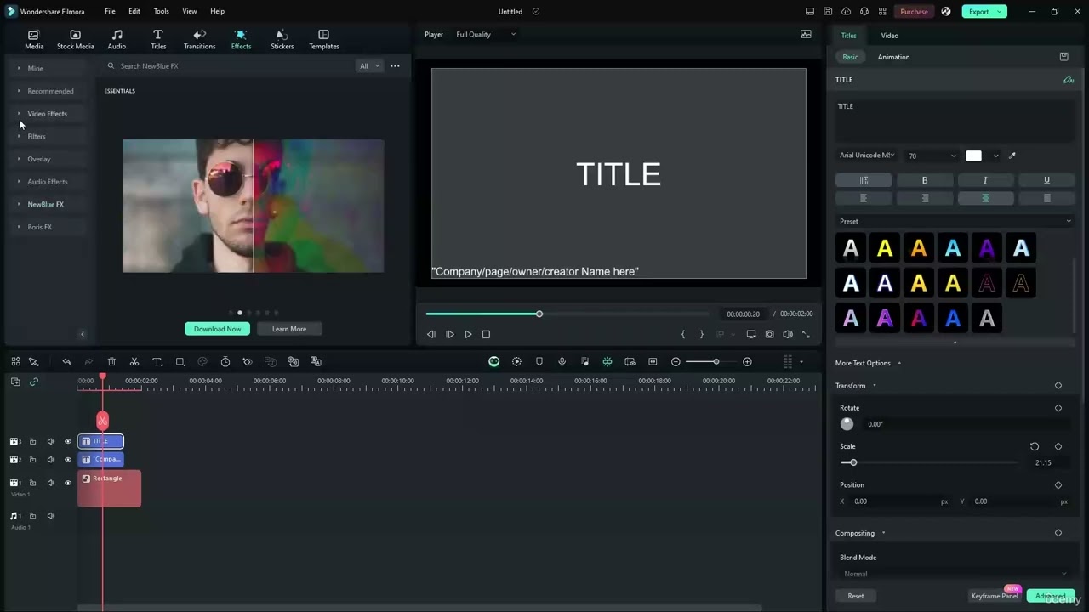Open the Full Quality player dropdown
Image resolution: width=1089 pixels, height=612 pixels.
point(485,35)
